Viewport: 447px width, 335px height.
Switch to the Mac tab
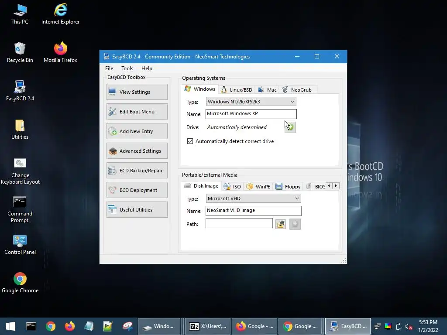[267, 90]
